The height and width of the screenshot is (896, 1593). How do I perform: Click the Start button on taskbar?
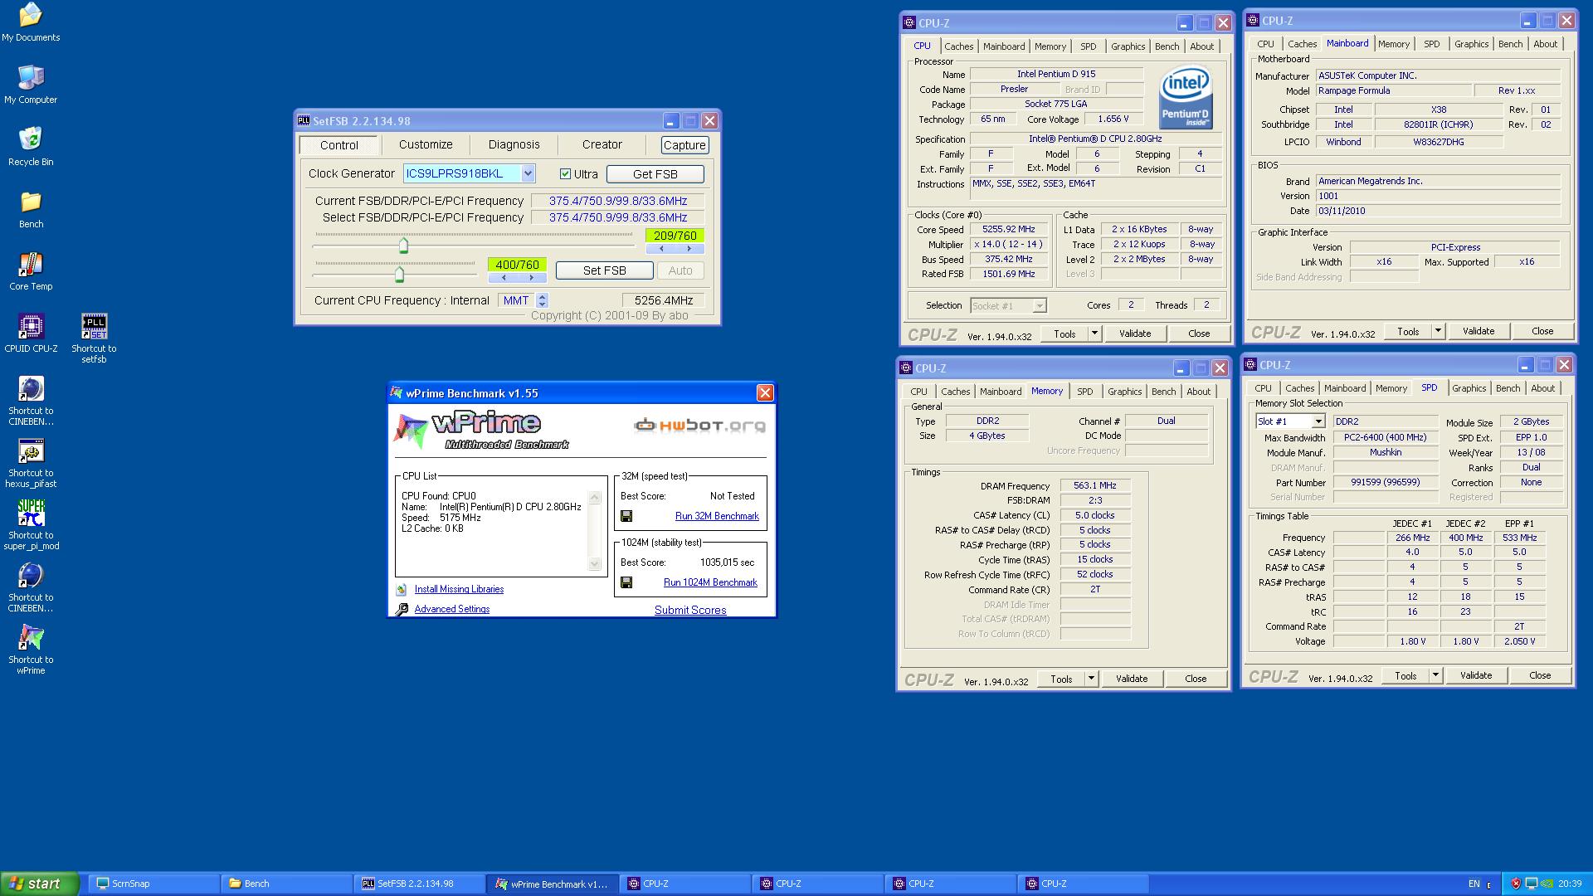[x=40, y=884]
